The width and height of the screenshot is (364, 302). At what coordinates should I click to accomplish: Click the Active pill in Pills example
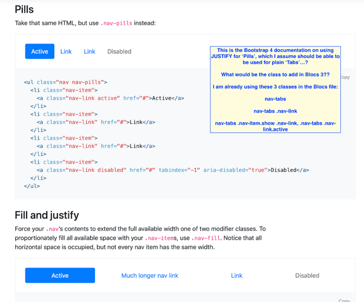(39, 51)
